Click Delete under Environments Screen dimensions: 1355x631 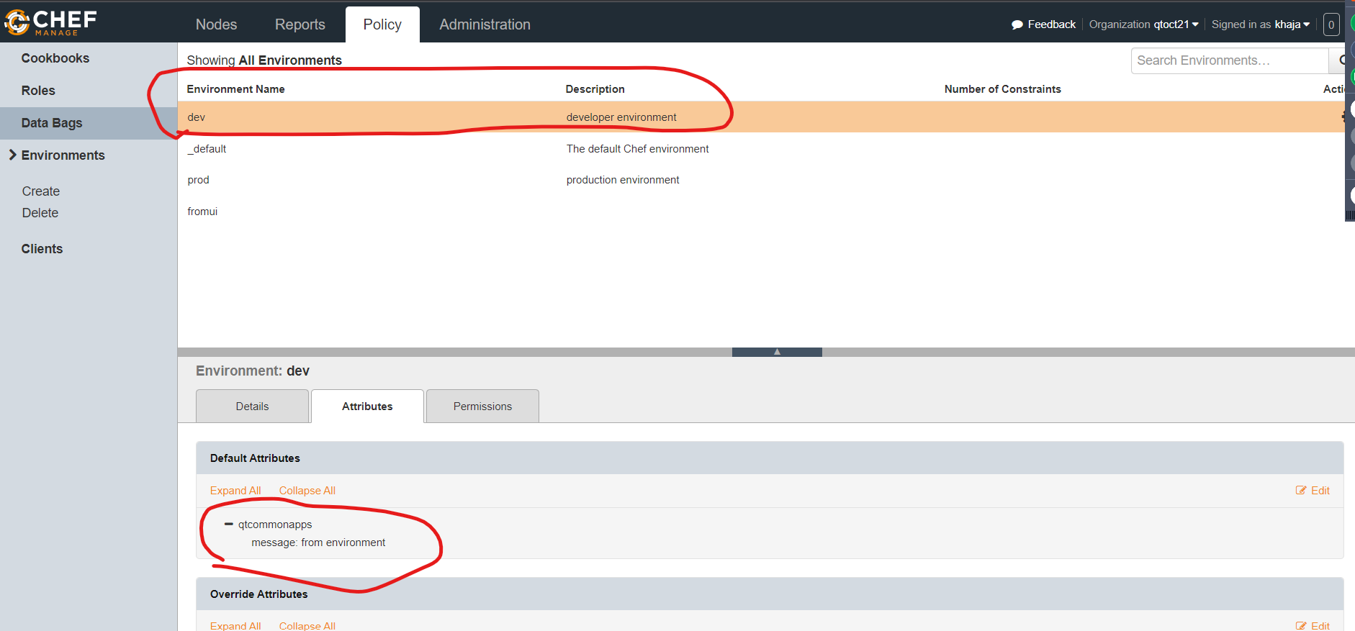pos(40,213)
